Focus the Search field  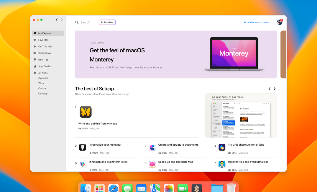[x=85, y=22]
